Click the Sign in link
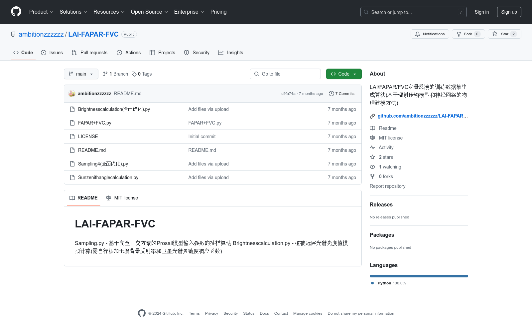 482,12
